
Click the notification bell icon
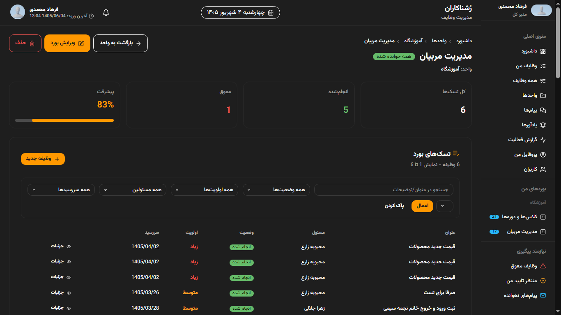click(x=106, y=13)
